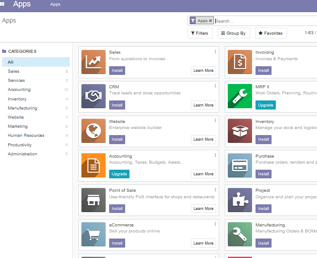This screenshot has height=258, width=317.
Task: Select the Sales category in sidebar
Action: pos(36,71)
